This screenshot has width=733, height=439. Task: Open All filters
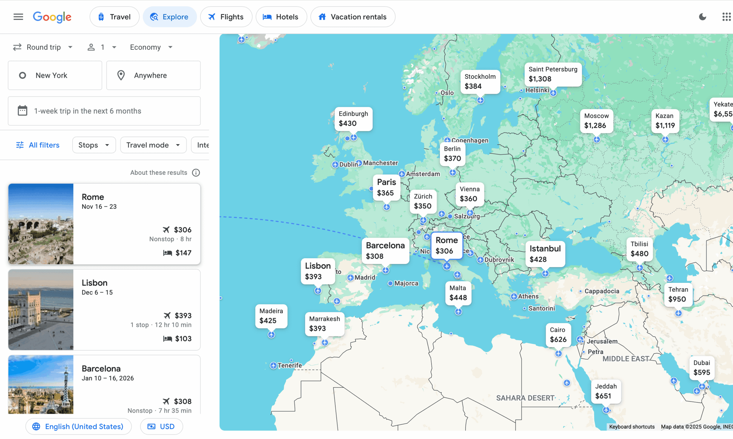click(38, 145)
